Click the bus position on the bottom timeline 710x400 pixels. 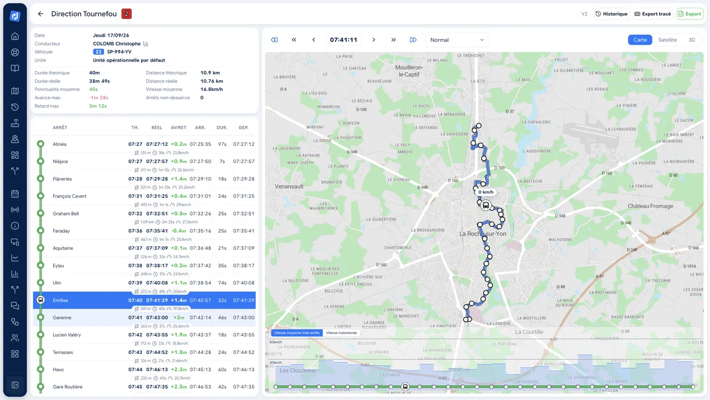[405, 387]
